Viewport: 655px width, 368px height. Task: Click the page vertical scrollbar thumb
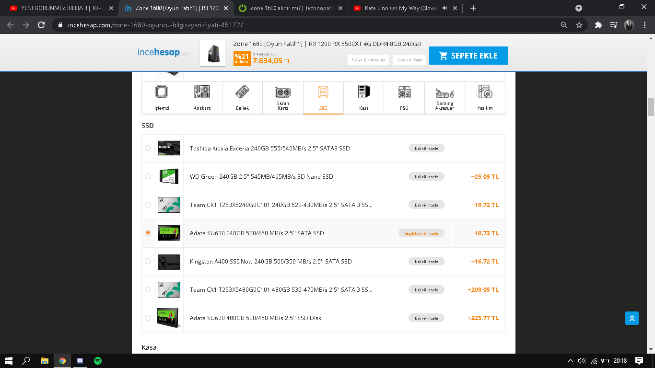(x=651, y=107)
